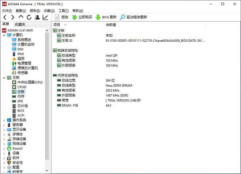Switch to 收藏夹 tab

point(20,24)
